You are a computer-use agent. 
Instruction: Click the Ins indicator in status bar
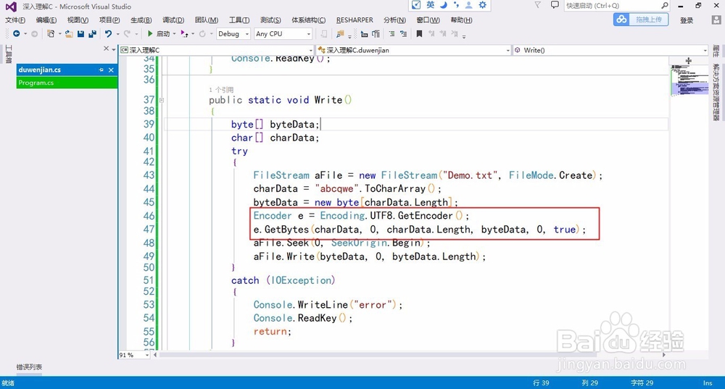[x=708, y=383]
